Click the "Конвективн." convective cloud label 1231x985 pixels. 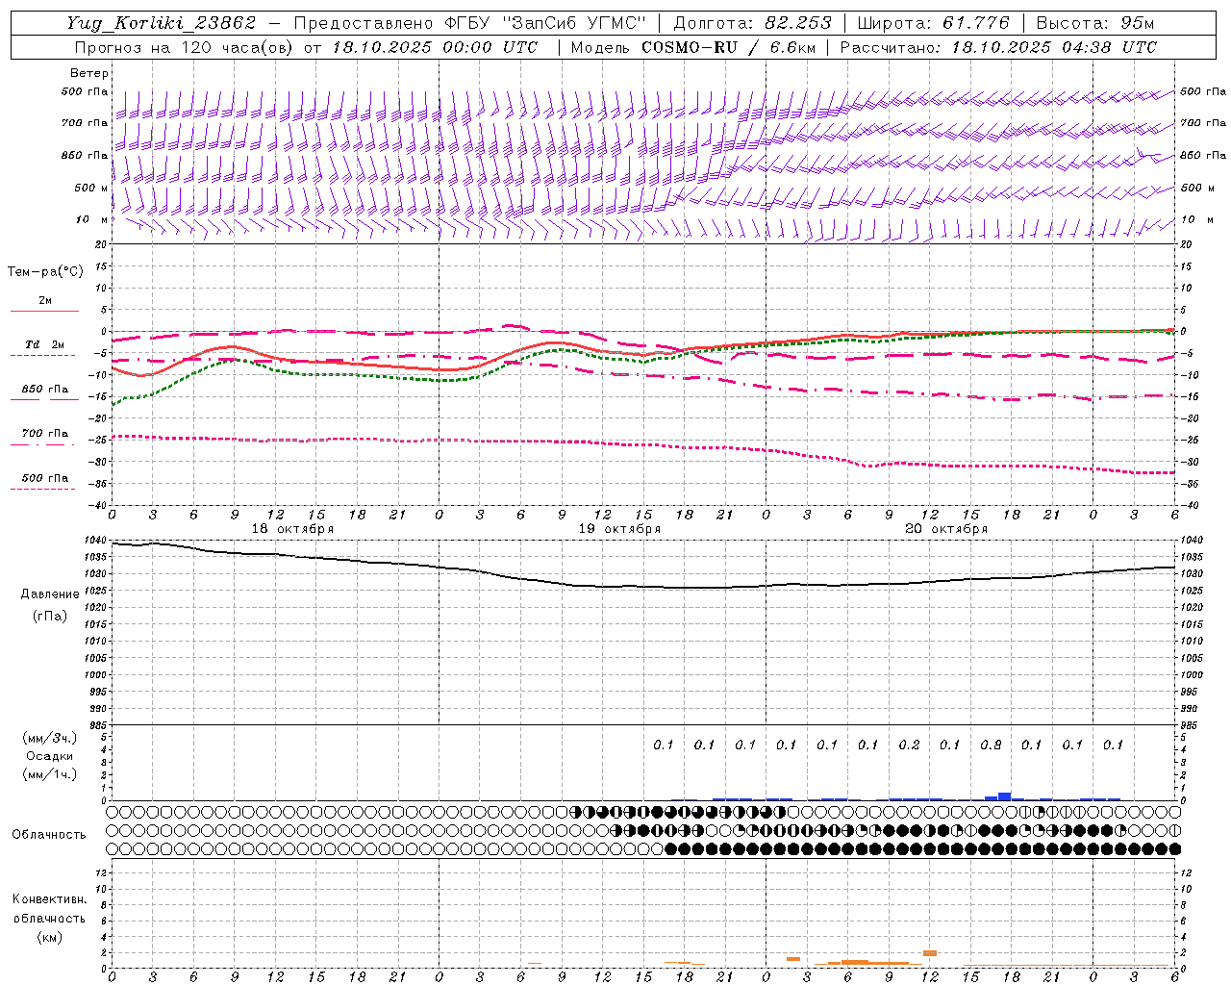coord(50,899)
